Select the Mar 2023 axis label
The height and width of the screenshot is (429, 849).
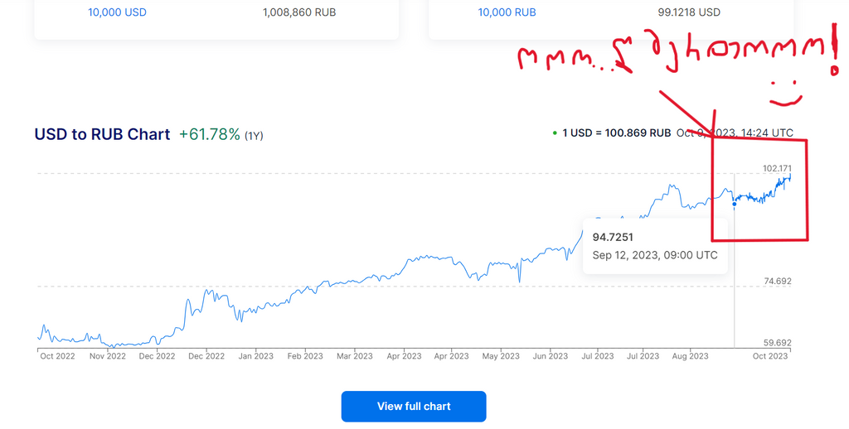click(x=354, y=356)
